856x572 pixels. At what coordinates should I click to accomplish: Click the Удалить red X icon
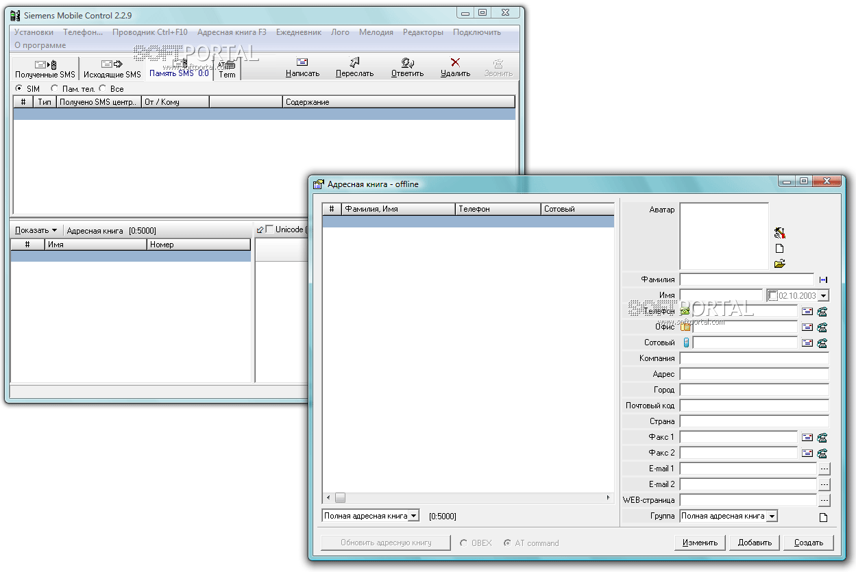point(455,62)
